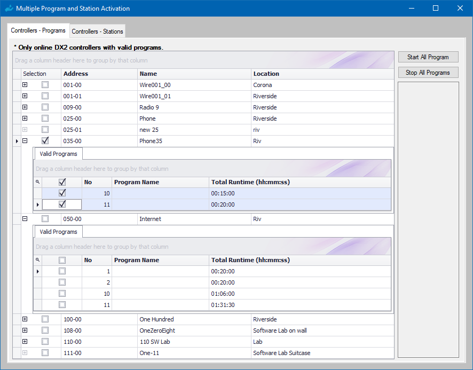This screenshot has width=473, height=370.
Task: Select the 'new 25' name cell
Action: 194,129
